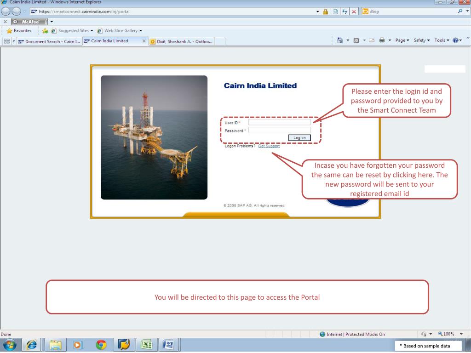Click the Home icon in command bar
The width and height of the screenshot is (471, 353).
340,40
